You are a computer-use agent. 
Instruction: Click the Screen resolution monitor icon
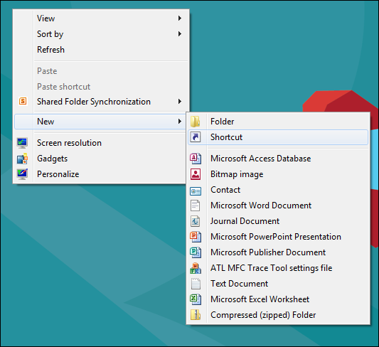coord(22,143)
